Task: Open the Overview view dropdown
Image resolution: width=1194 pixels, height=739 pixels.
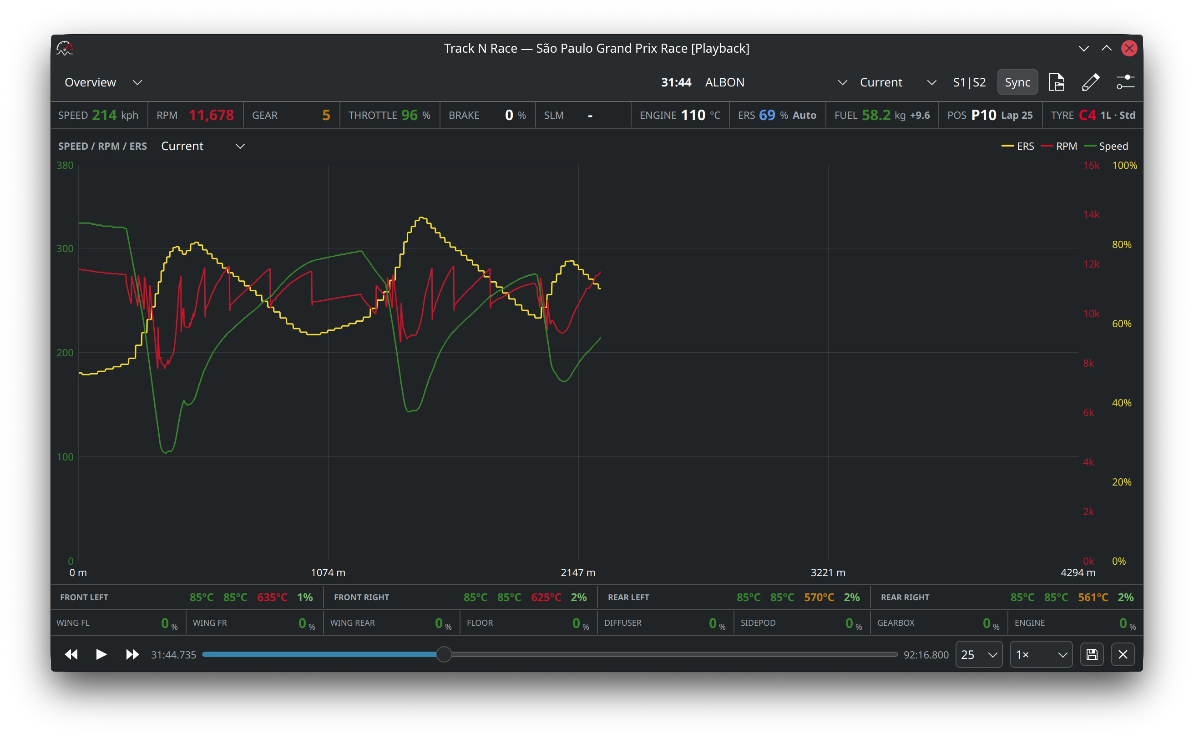Action: pyautogui.click(x=103, y=82)
